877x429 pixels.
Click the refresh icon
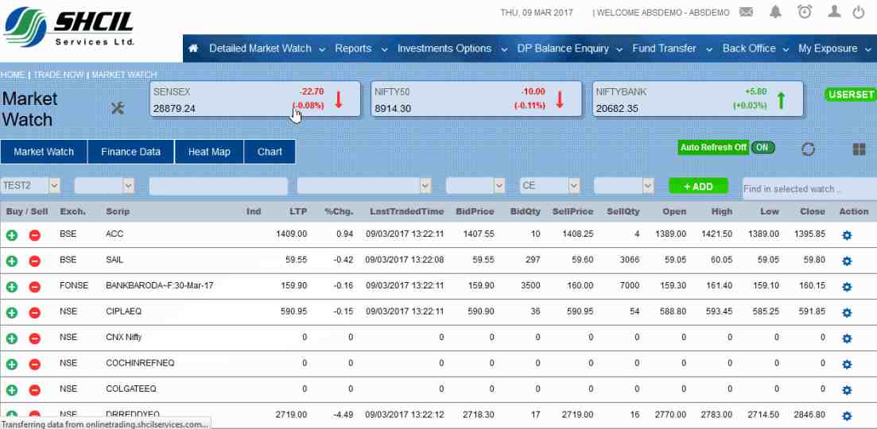(x=809, y=149)
